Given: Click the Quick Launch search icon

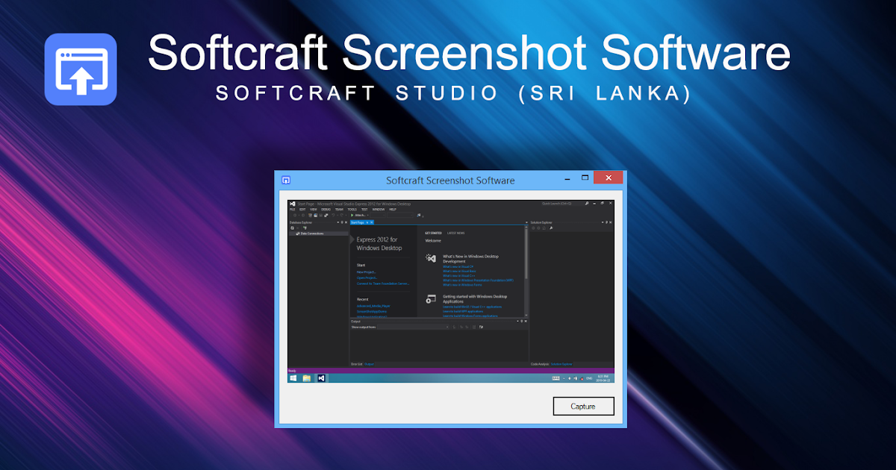Looking at the screenshot, I should pos(587,203).
